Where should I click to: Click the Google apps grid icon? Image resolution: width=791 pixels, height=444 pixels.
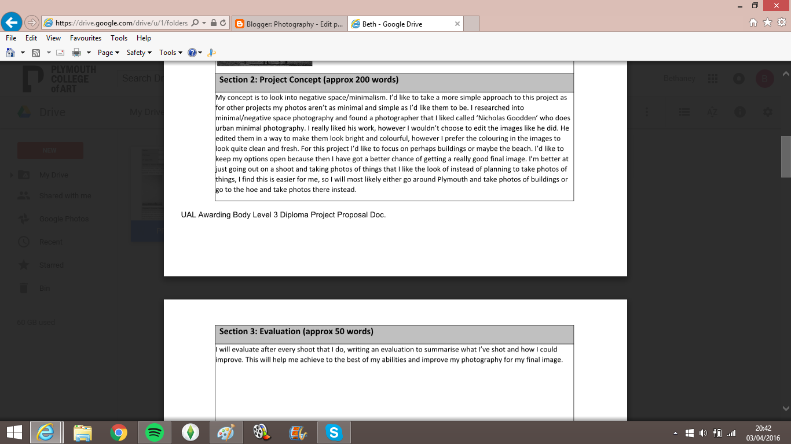tap(713, 79)
